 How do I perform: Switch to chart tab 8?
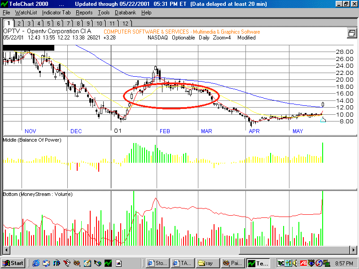click(78, 23)
